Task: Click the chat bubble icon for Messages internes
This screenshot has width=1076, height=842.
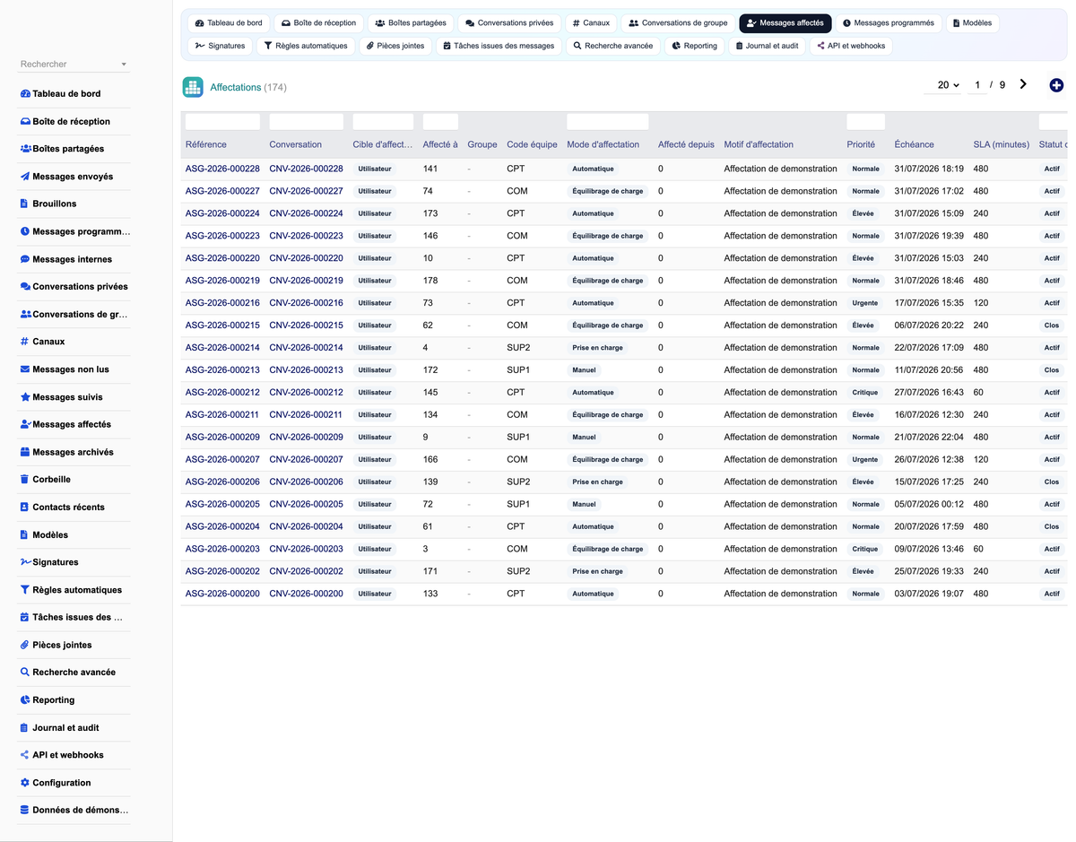Action: click(x=25, y=259)
